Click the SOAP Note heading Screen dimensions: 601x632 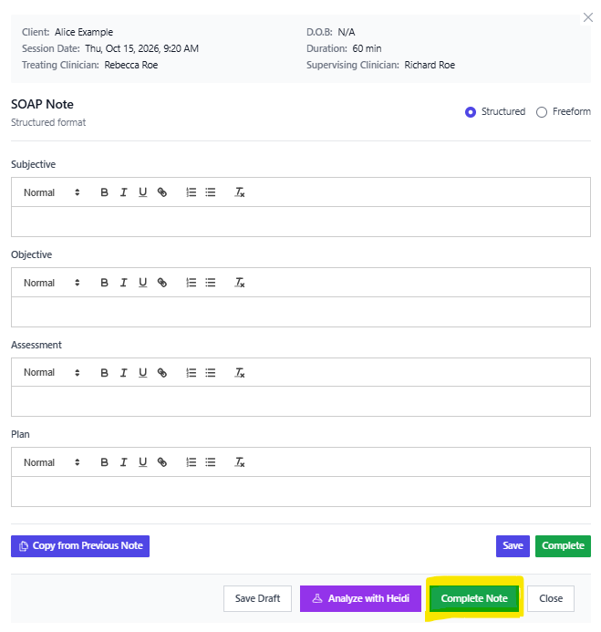point(42,104)
